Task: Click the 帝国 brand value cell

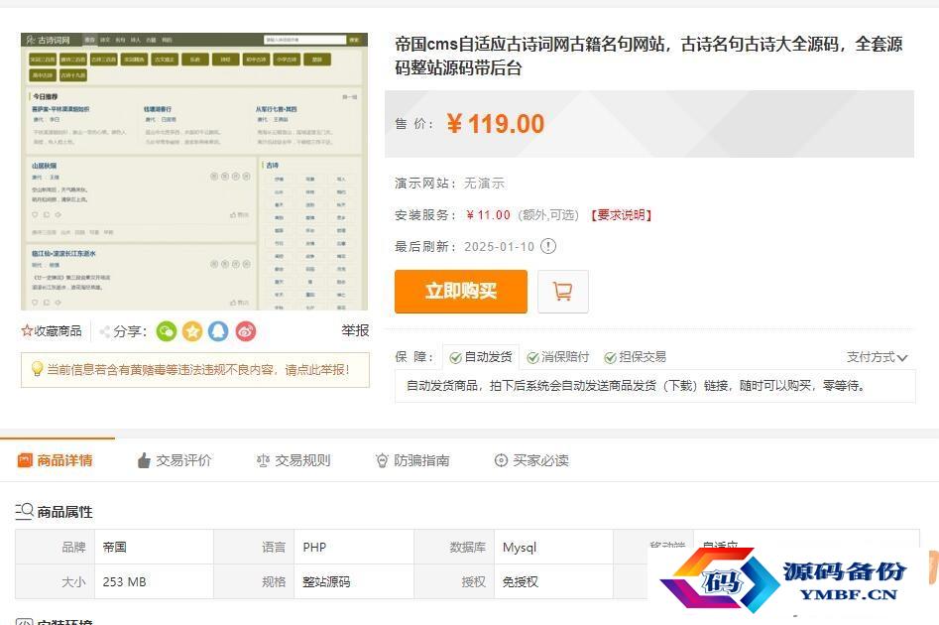Action: point(154,547)
